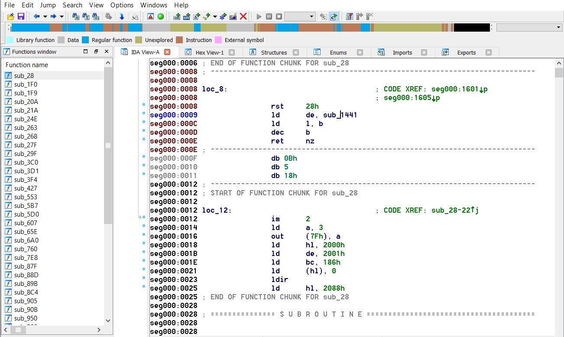Image resolution: width=564 pixels, height=337 pixels.
Task: Switch to the Enums tab
Action: click(x=338, y=52)
